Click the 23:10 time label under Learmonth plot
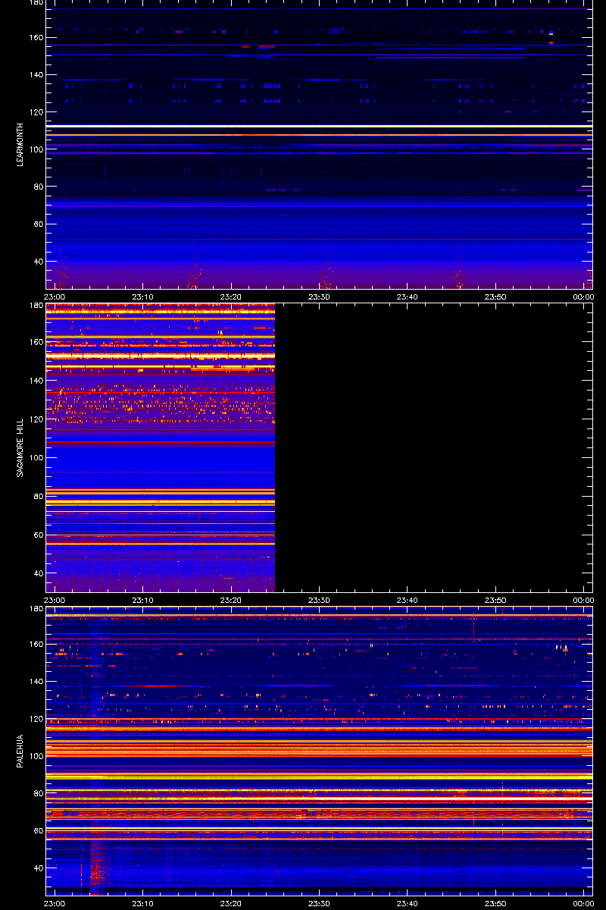606x910 pixels. tap(143, 297)
